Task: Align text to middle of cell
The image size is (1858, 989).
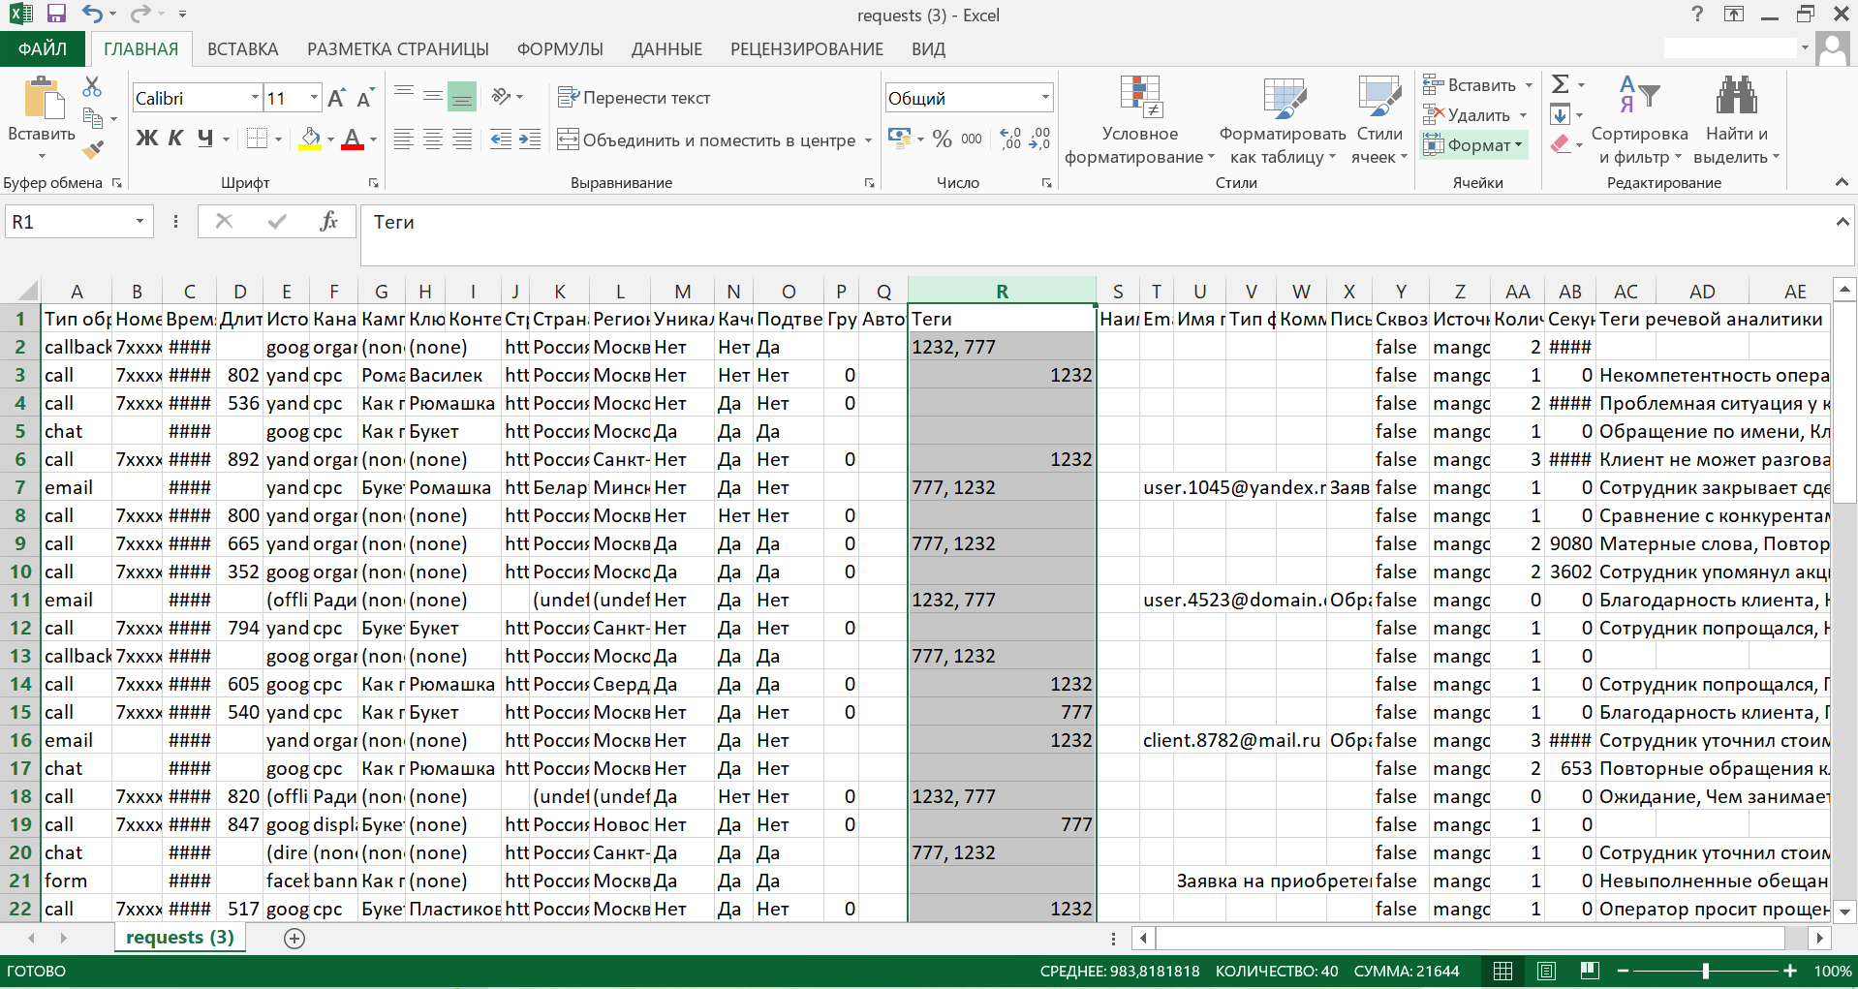Action: (x=433, y=96)
